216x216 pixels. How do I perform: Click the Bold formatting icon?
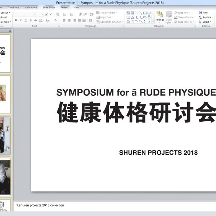click(16, 21)
